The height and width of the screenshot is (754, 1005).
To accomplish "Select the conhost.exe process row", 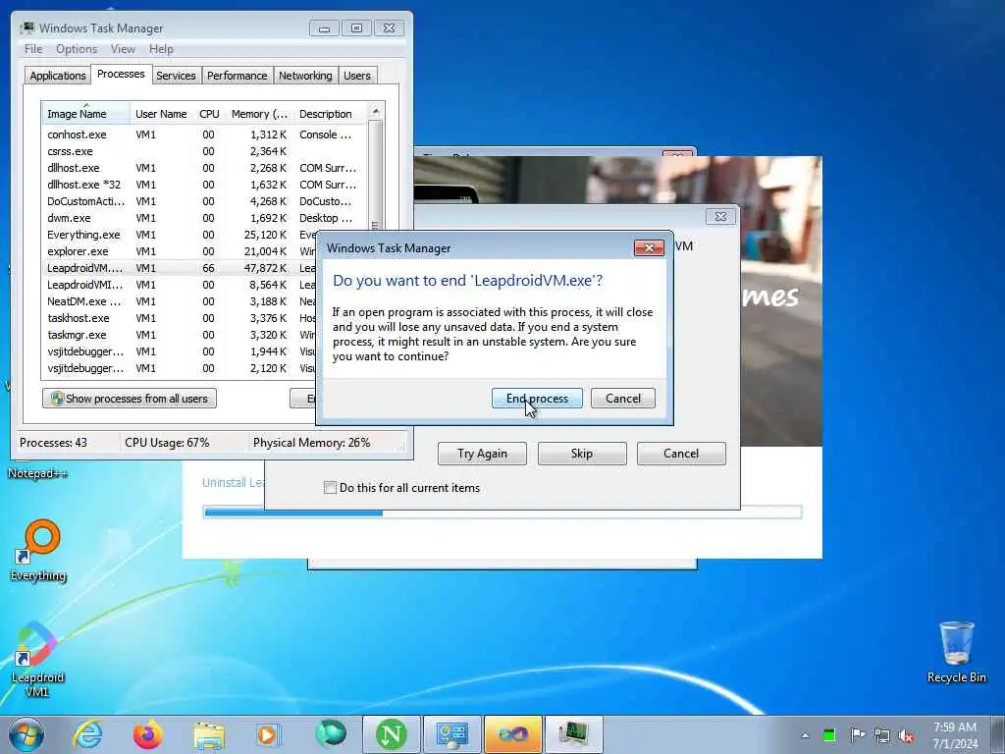I will tap(205, 135).
